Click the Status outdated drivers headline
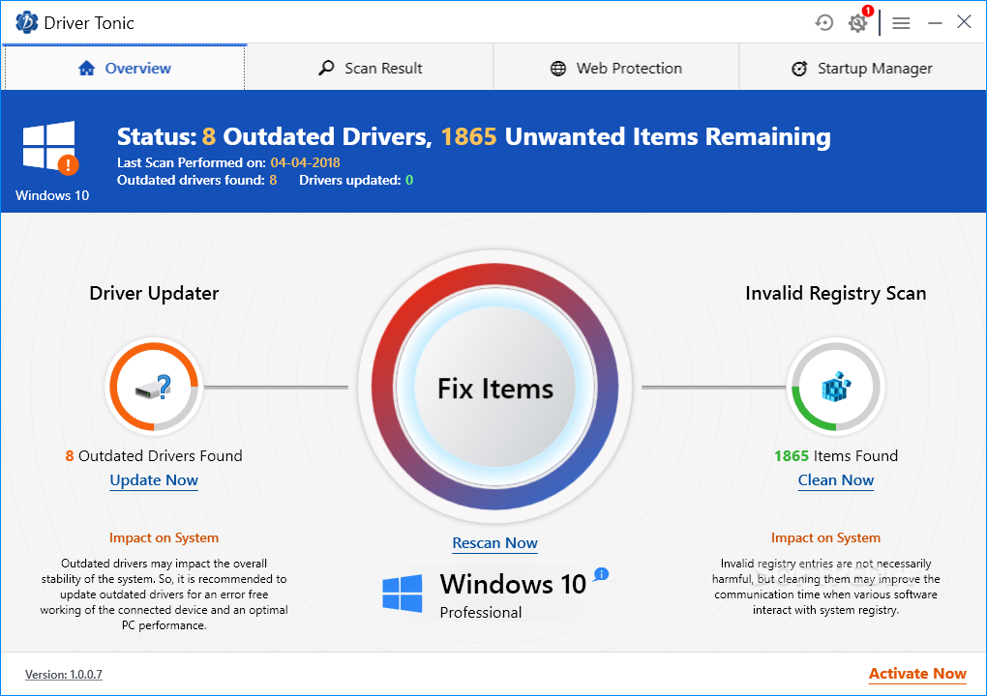Viewport: 987px width, 696px height. [474, 136]
